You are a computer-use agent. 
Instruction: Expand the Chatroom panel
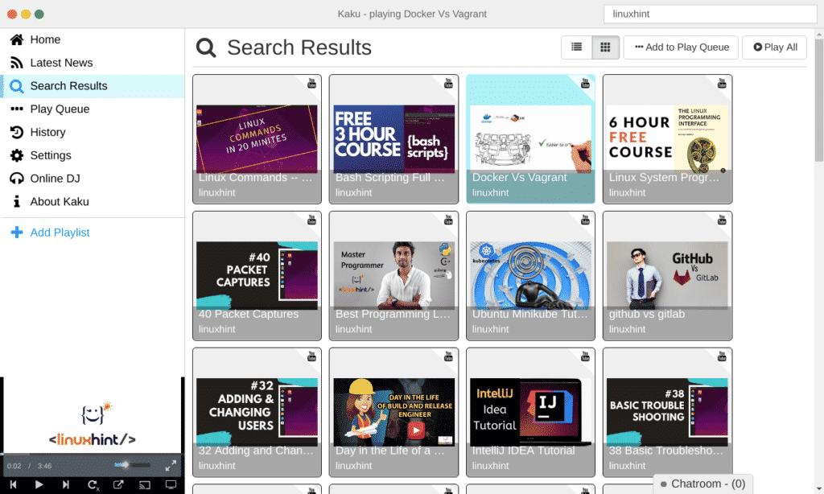pos(702,484)
